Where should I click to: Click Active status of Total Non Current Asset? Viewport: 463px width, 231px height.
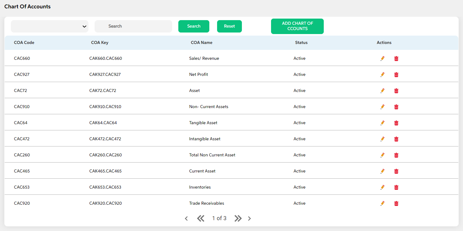click(x=300, y=155)
